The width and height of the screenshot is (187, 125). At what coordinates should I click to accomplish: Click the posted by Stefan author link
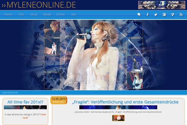[x=86, y=112]
